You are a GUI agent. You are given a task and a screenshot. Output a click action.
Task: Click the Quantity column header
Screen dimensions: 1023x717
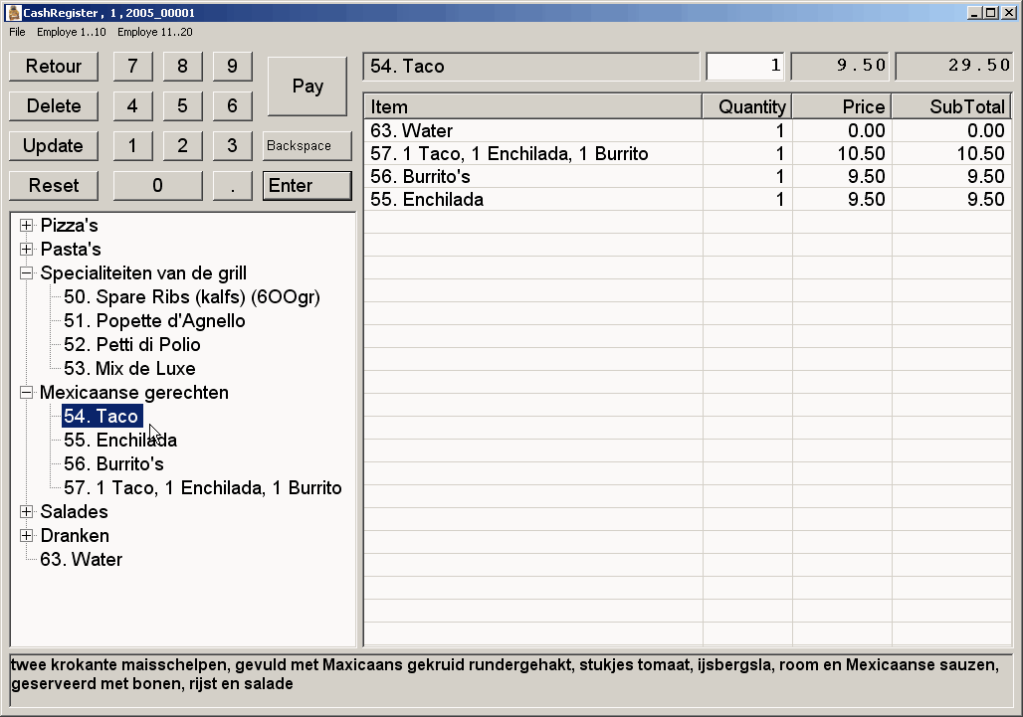tap(747, 106)
